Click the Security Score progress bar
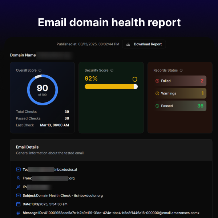Screen dimensions: 218x218 click(x=111, y=86)
